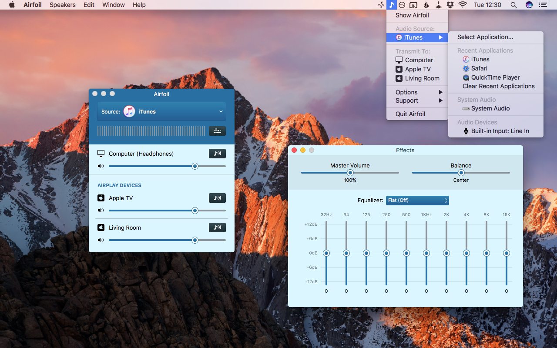Viewport: 557px width, 348px height.
Task: Select Clear Recent Applications
Action: pyautogui.click(x=496, y=86)
